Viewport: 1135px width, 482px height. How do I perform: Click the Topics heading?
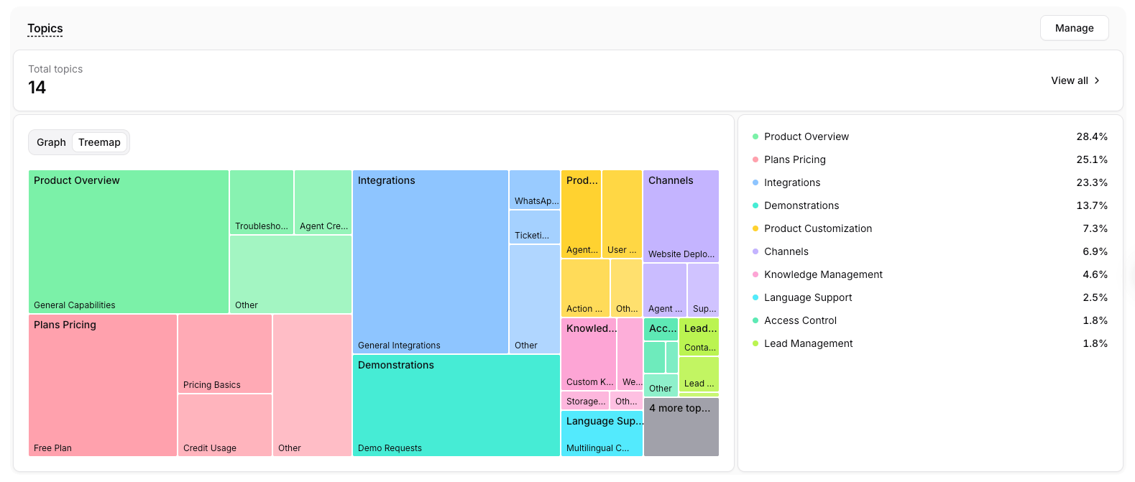(x=45, y=29)
